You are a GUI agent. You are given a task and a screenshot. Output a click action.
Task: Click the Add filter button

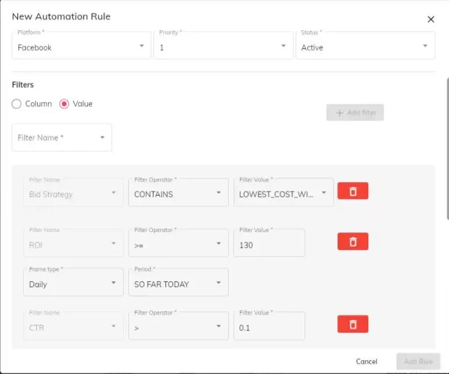[x=355, y=112]
